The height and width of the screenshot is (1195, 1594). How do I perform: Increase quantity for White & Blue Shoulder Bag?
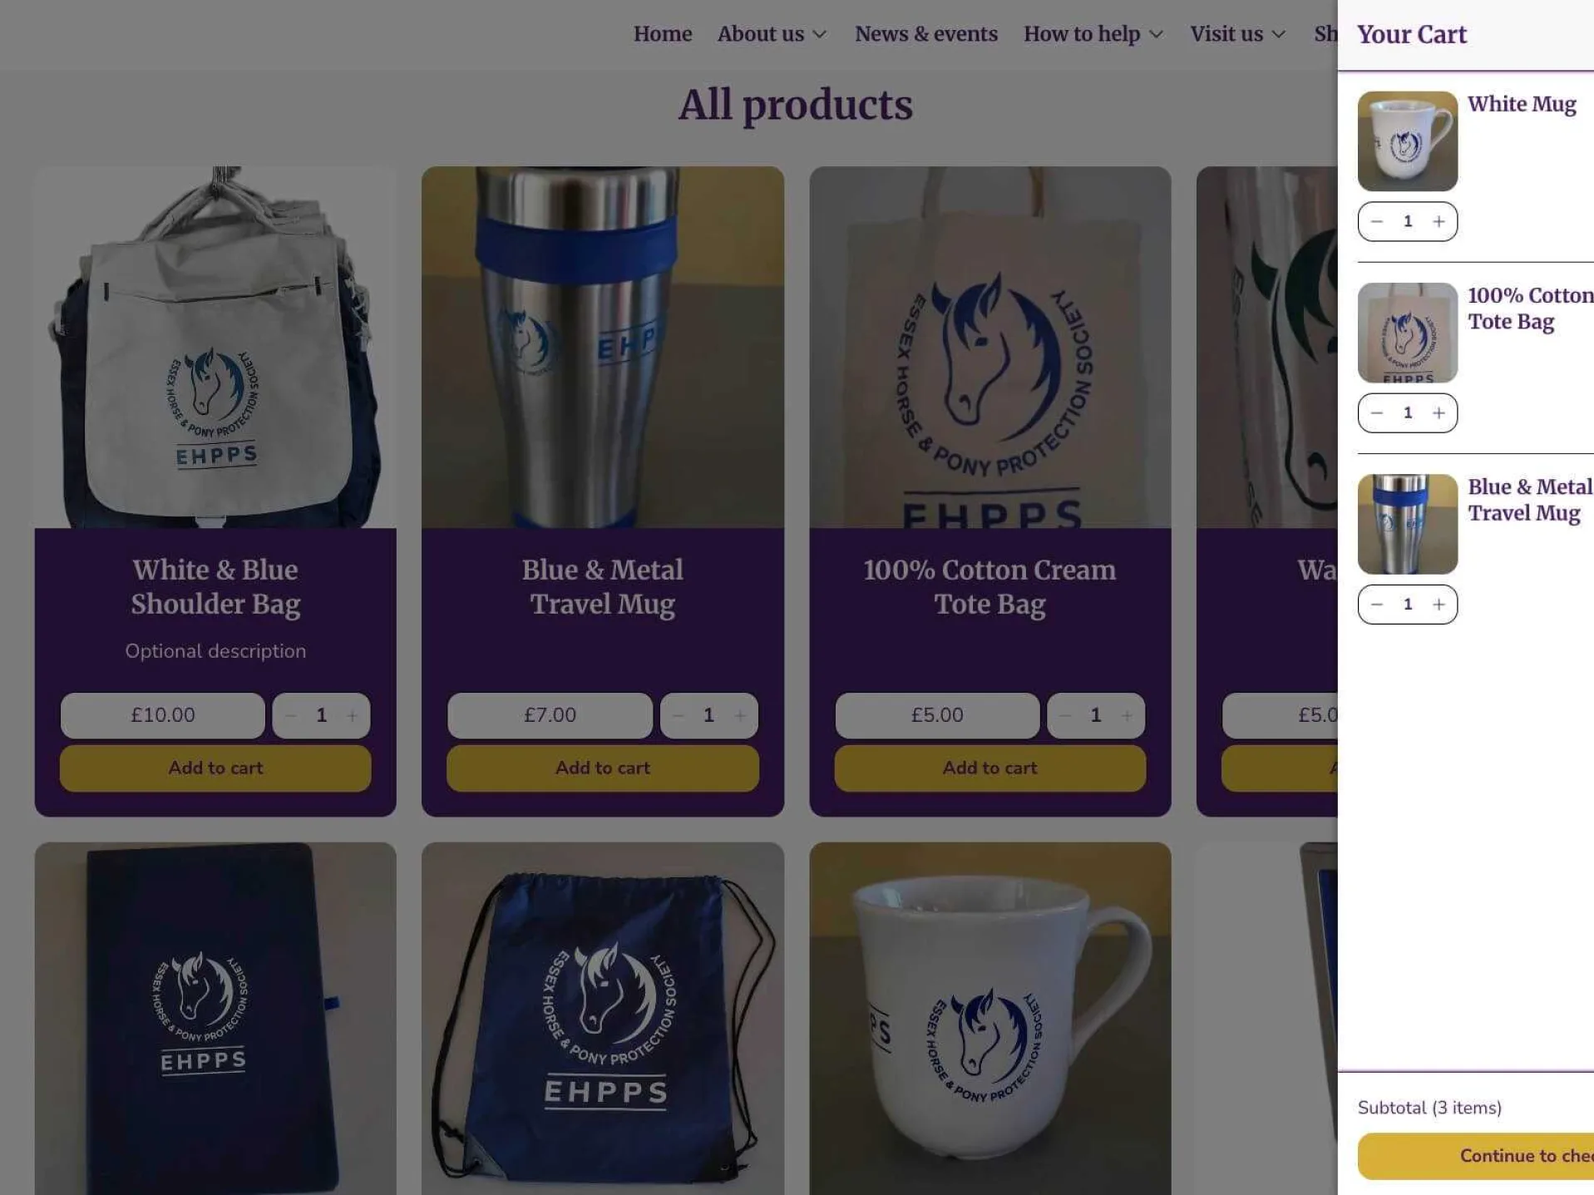point(352,715)
